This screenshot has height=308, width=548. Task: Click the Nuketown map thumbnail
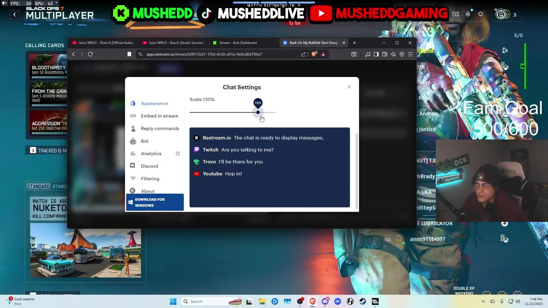coord(86,250)
